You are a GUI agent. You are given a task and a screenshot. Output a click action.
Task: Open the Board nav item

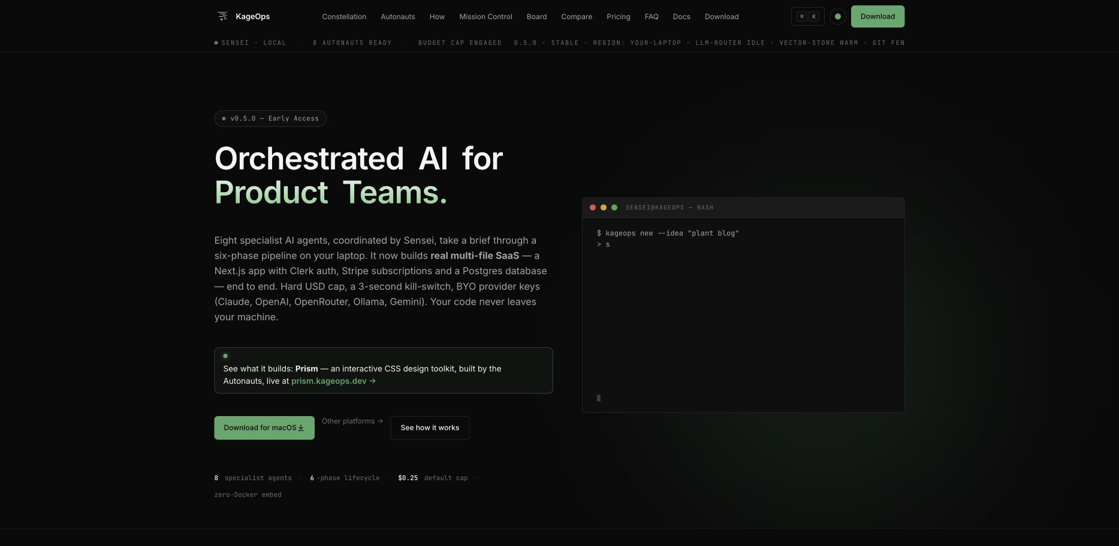point(536,17)
